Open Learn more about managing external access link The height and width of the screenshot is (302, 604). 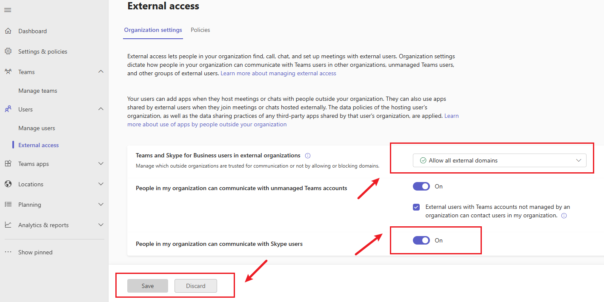[278, 73]
